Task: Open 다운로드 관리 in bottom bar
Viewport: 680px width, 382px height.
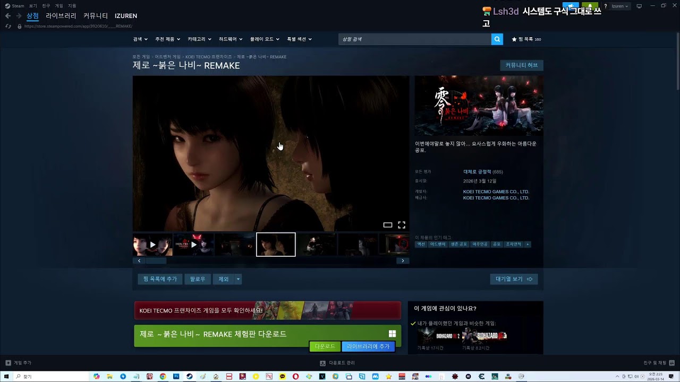Action: coord(337,363)
